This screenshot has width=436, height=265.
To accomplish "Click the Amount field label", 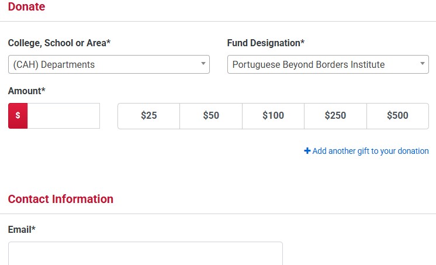I will [x=27, y=91].
